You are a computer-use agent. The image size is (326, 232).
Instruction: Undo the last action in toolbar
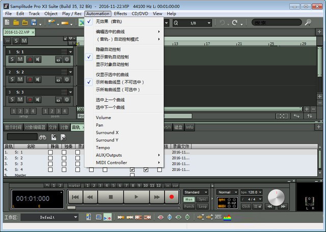(222, 22)
